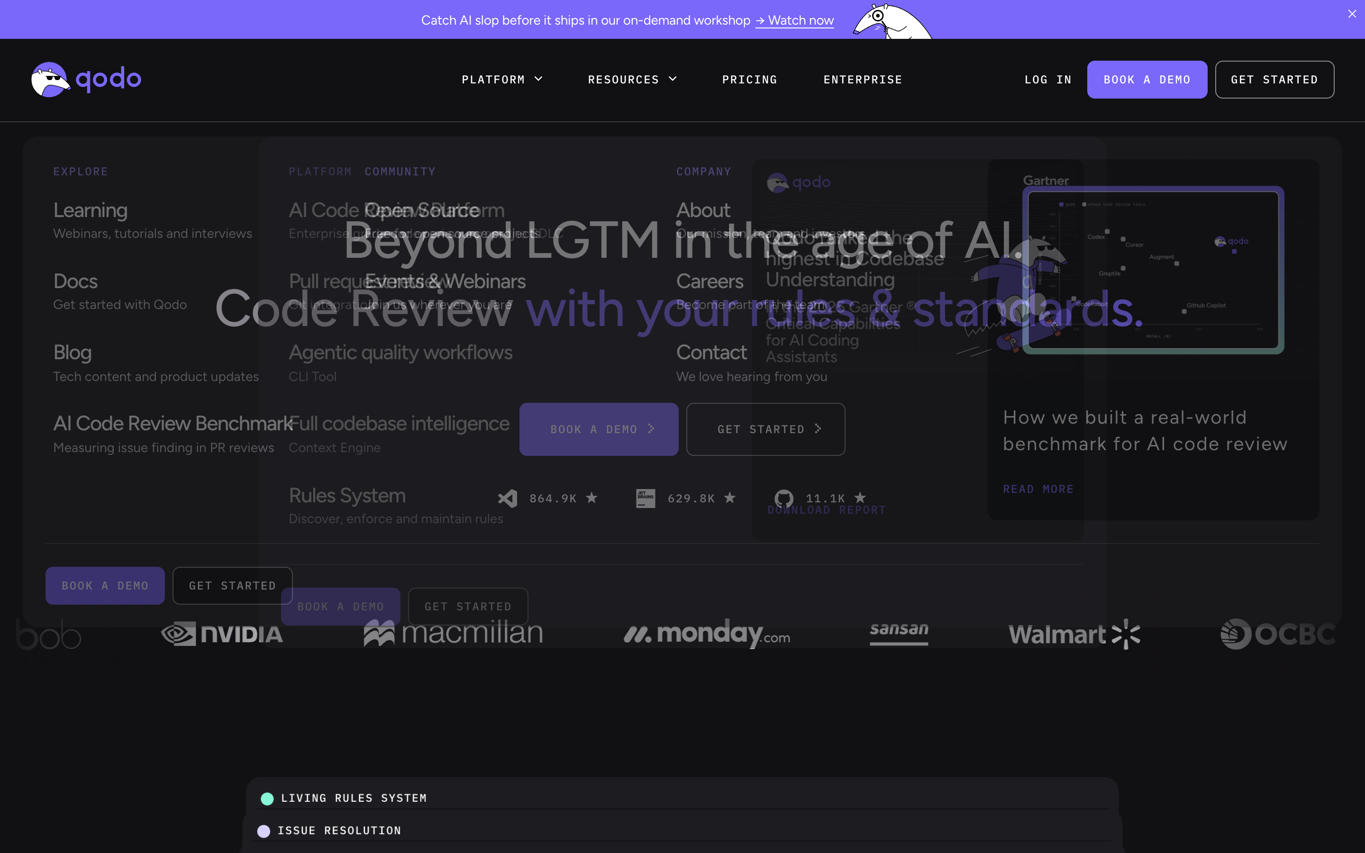1365x853 pixels.
Task: Click the benchmark article headline text
Action: (x=1145, y=430)
